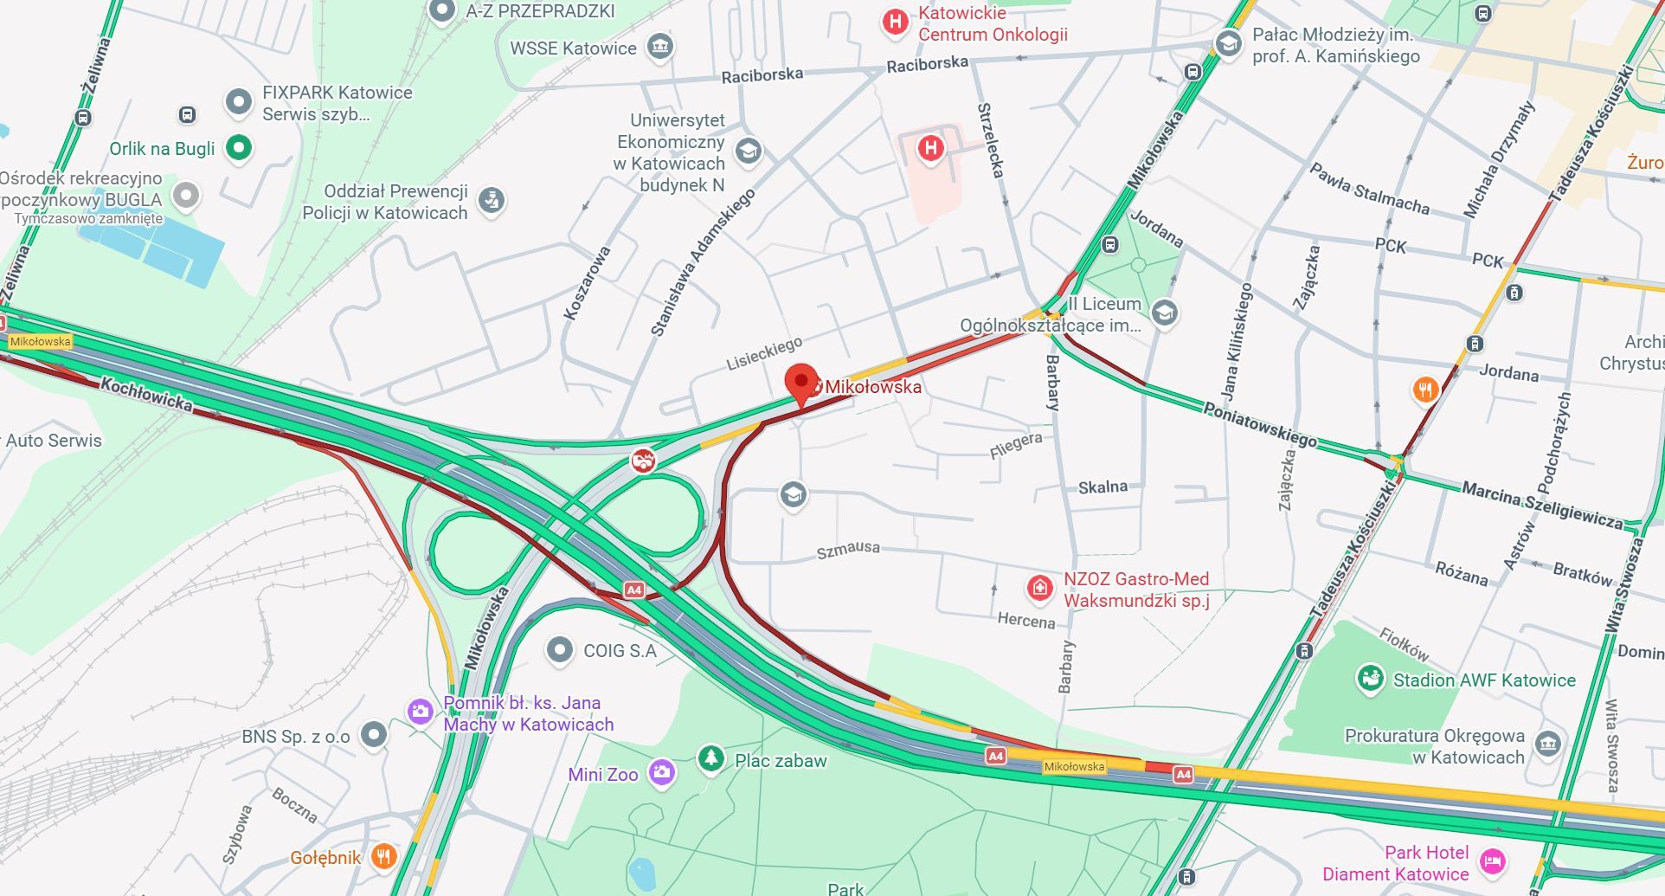Click the Oddział Prewencji Policji icon
Viewport: 1665px width, 896px height.
(x=492, y=201)
